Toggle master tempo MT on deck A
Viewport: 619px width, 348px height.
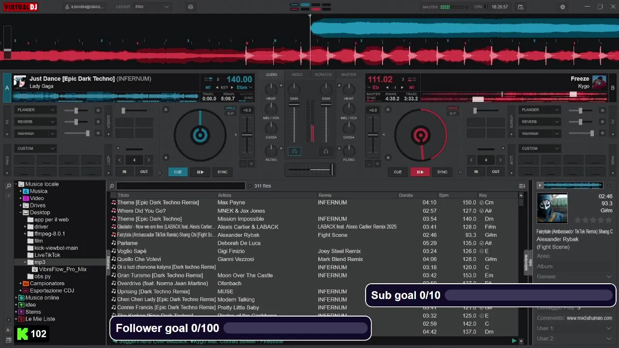tap(208, 87)
